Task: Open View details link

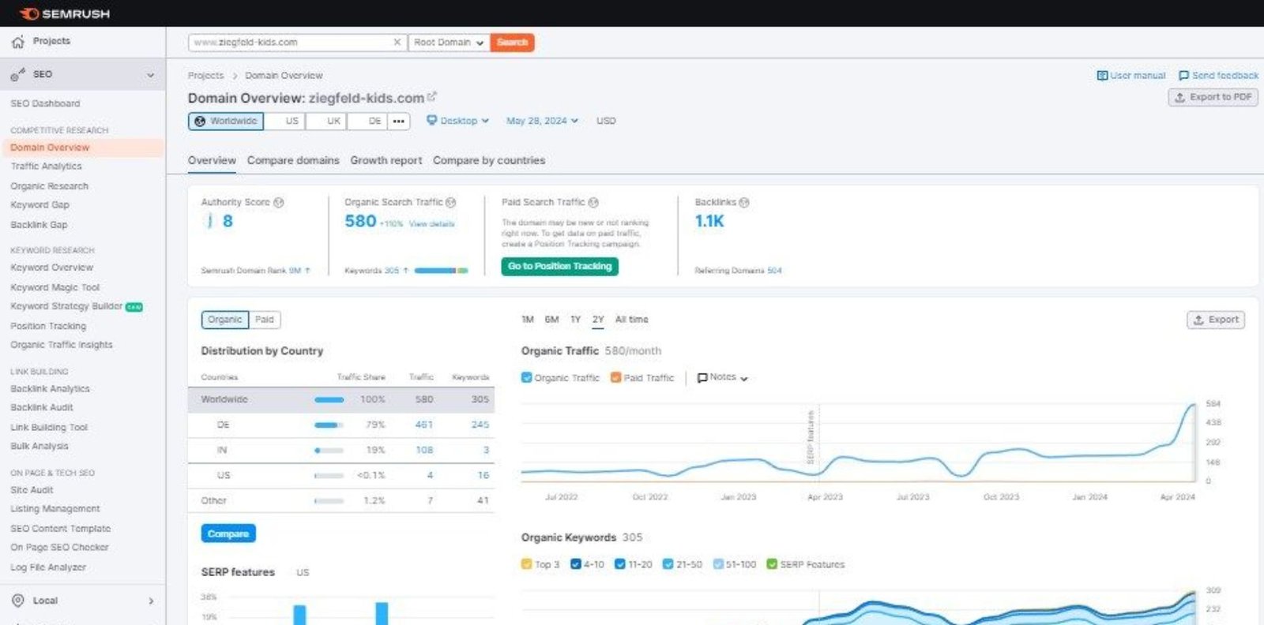Action: click(x=431, y=224)
